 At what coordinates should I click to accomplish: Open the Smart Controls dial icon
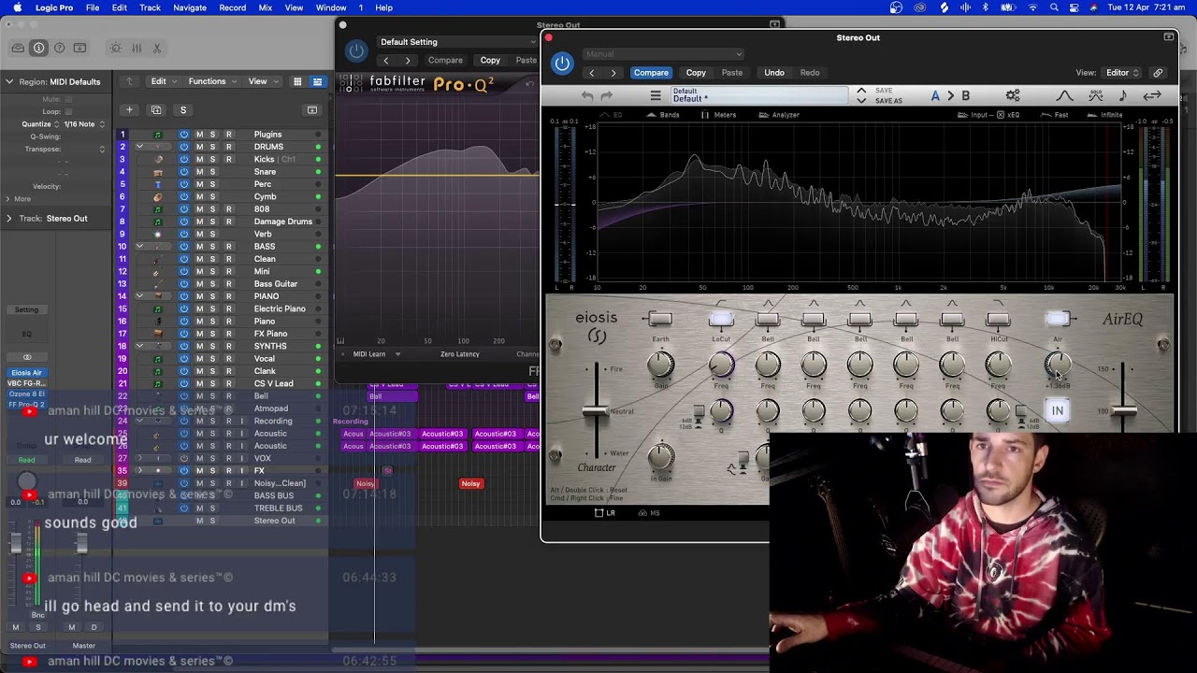[115, 48]
